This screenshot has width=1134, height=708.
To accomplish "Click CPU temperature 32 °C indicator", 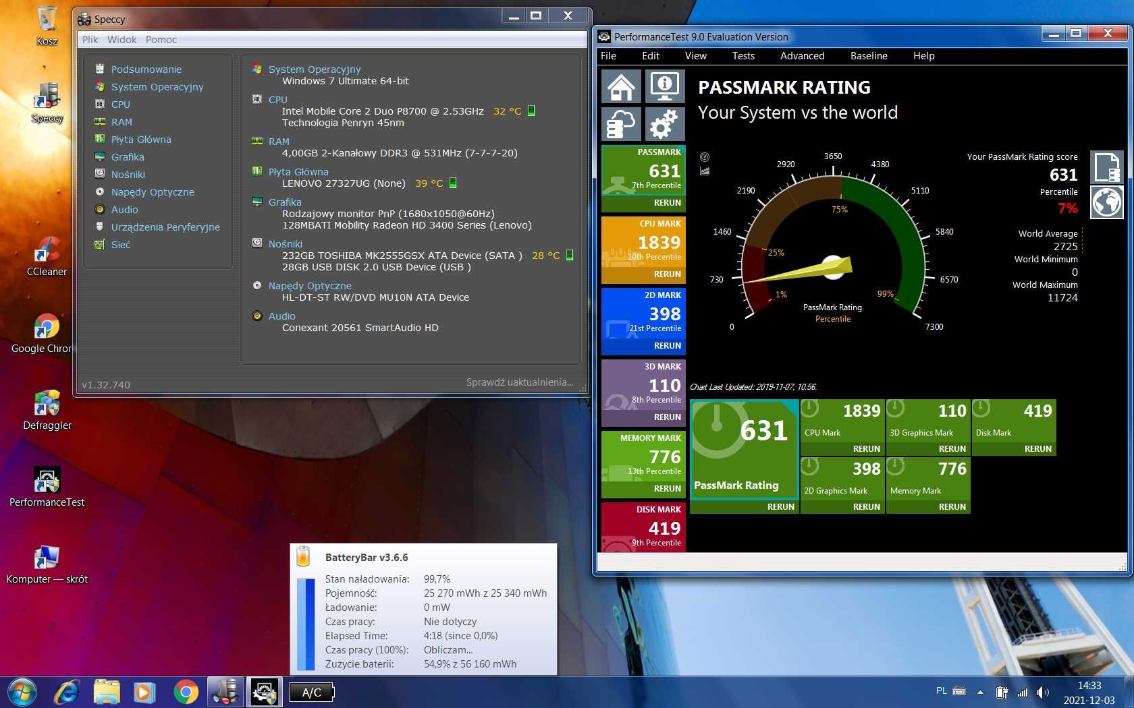I will [507, 111].
